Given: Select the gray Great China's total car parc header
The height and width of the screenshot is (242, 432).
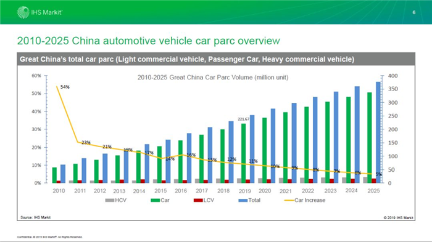Looking at the screenshot, I should click(216, 59).
